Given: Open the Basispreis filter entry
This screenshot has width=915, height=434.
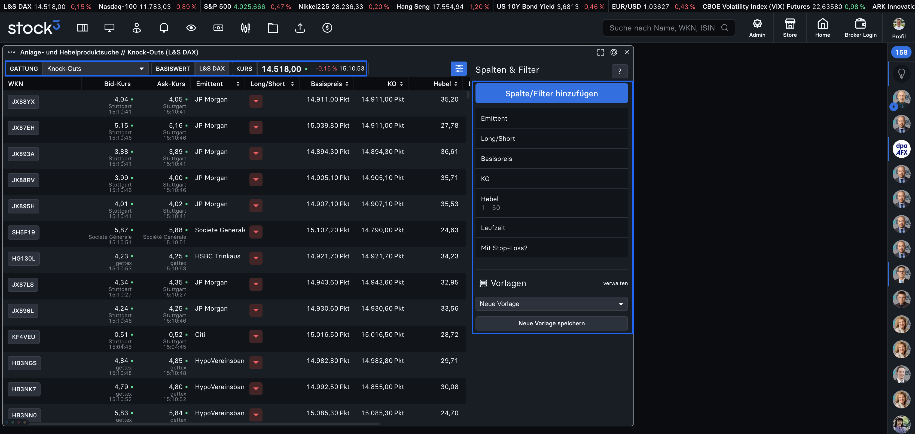Looking at the screenshot, I should click(551, 159).
